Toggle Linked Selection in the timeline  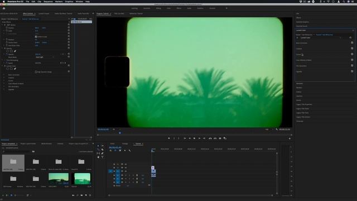tap(120, 151)
